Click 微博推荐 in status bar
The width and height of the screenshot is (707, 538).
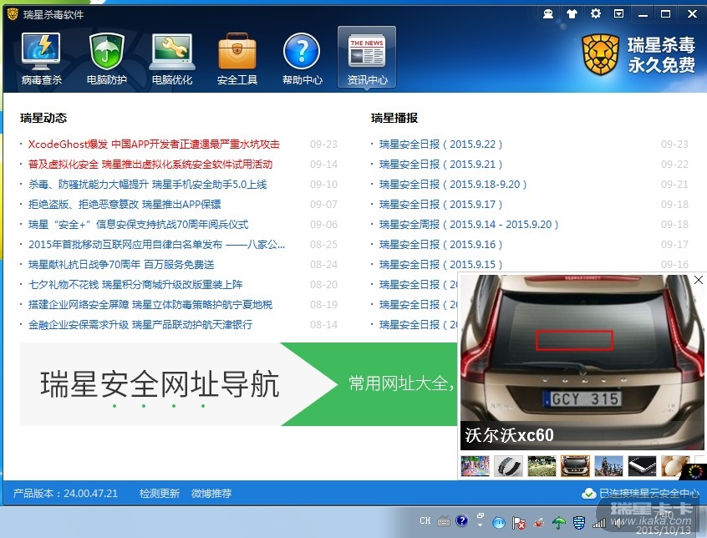click(x=211, y=494)
